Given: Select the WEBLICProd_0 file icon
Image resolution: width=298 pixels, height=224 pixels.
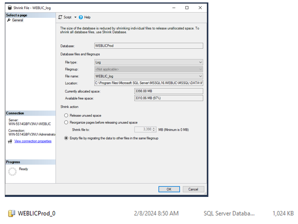Looking at the screenshot, I should [x=12, y=213].
